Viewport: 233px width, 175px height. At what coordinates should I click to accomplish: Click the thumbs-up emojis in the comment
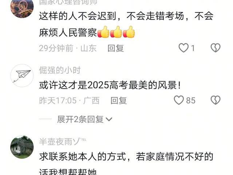point(116,32)
